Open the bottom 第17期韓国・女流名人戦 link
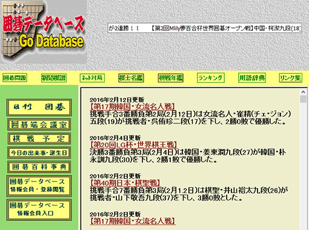This screenshot has height=230, width=309. click(132, 221)
